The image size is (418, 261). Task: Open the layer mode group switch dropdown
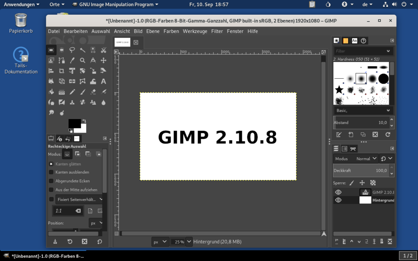tap(387, 159)
